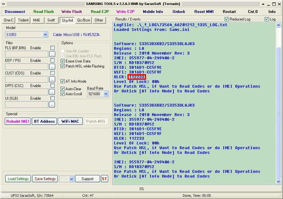
Task: Click the log vertical scrollbar thumb
Action: 278,113
